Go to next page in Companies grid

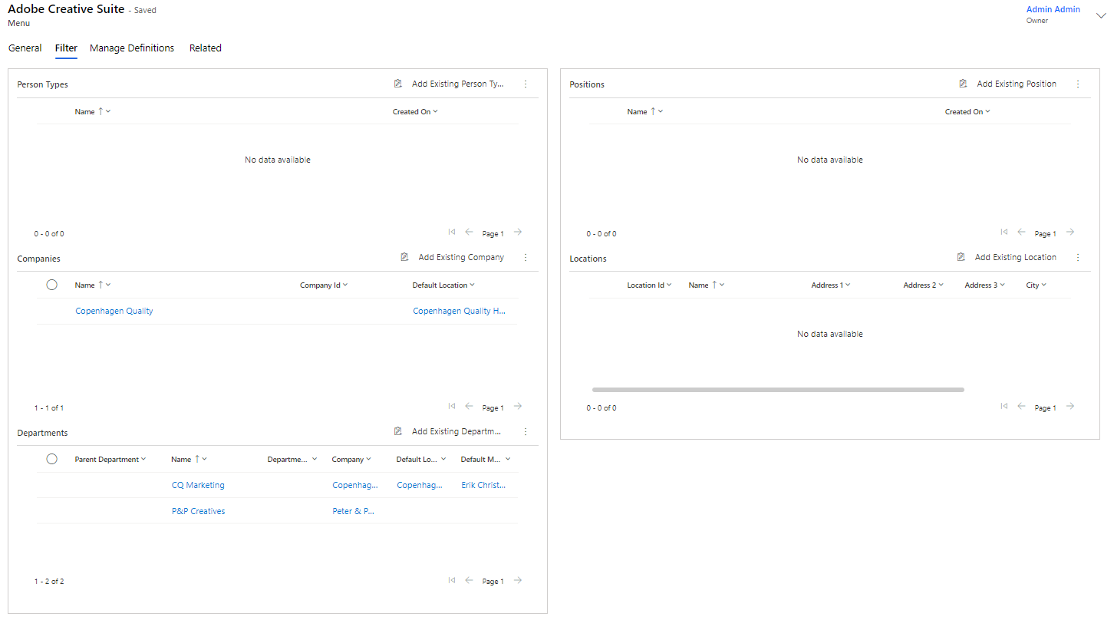[518, 407]
